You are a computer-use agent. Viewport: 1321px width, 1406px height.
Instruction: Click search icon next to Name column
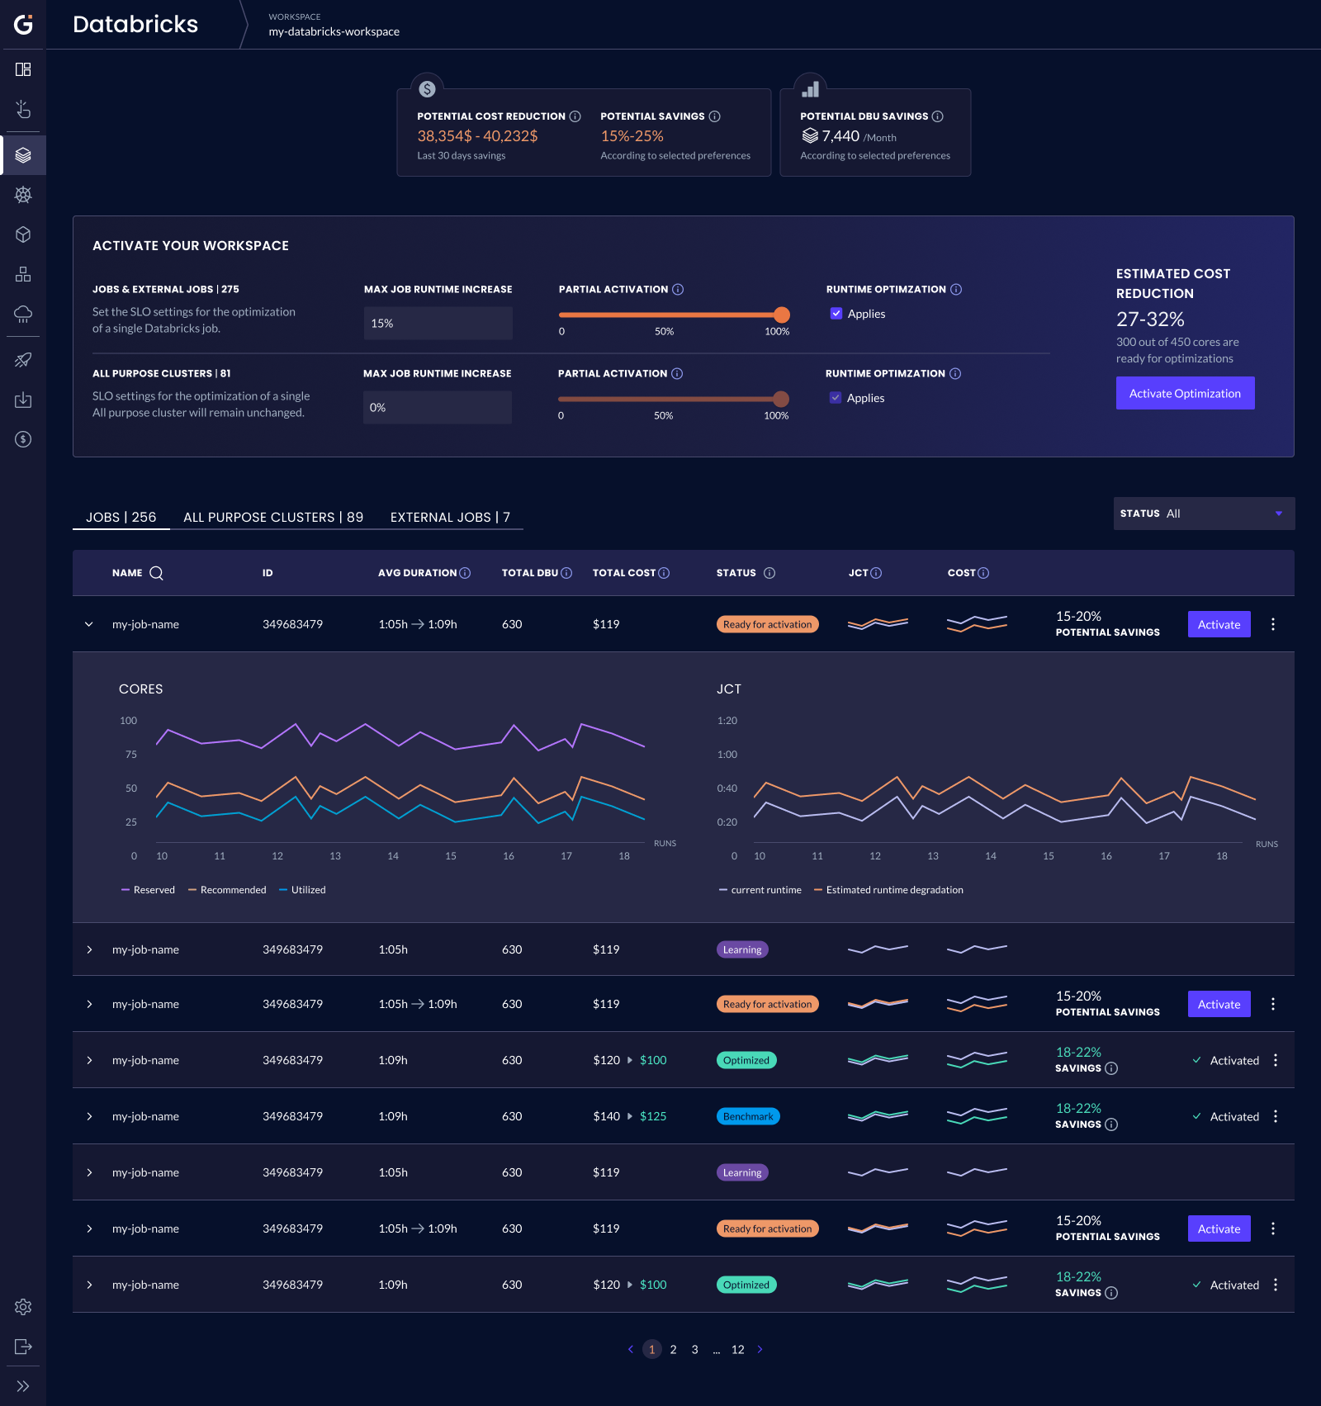(x=156, y=573)
